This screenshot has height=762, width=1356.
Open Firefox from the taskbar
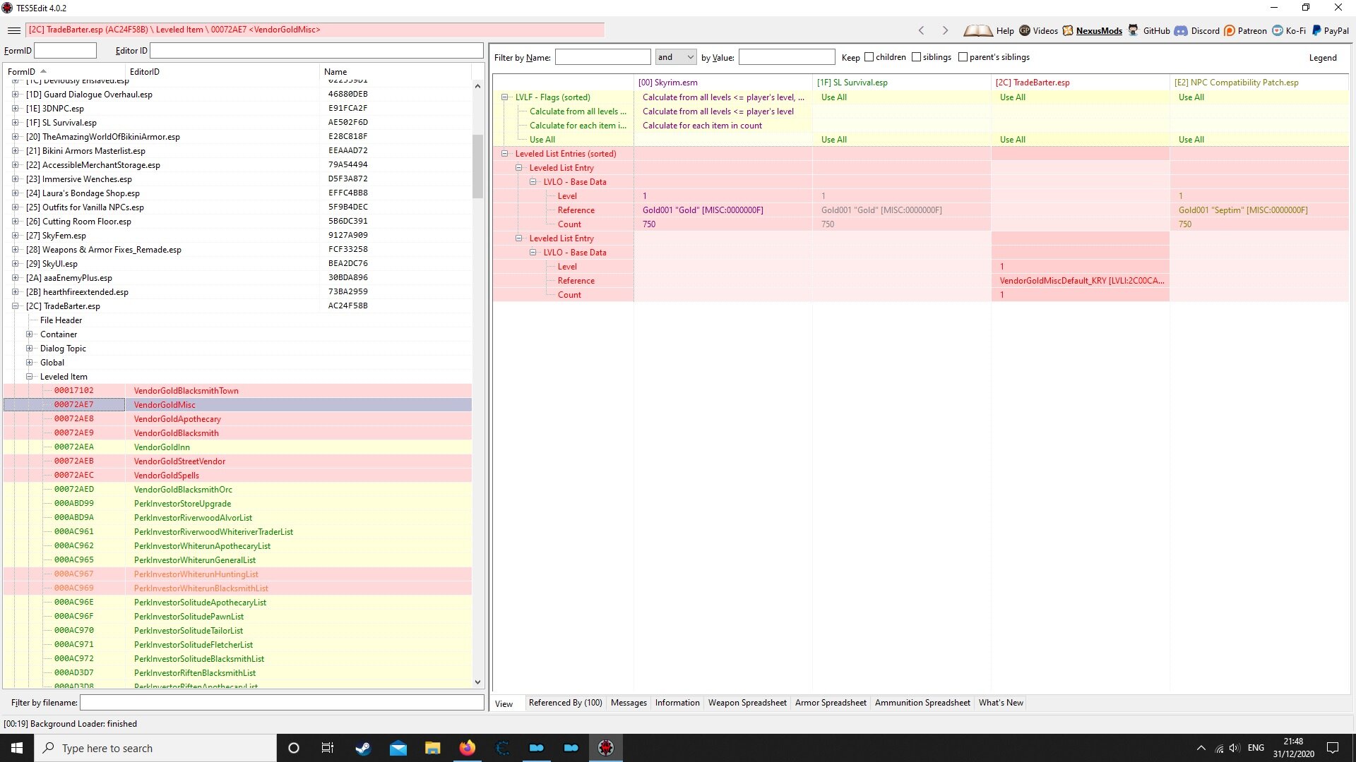click(467, 748)
